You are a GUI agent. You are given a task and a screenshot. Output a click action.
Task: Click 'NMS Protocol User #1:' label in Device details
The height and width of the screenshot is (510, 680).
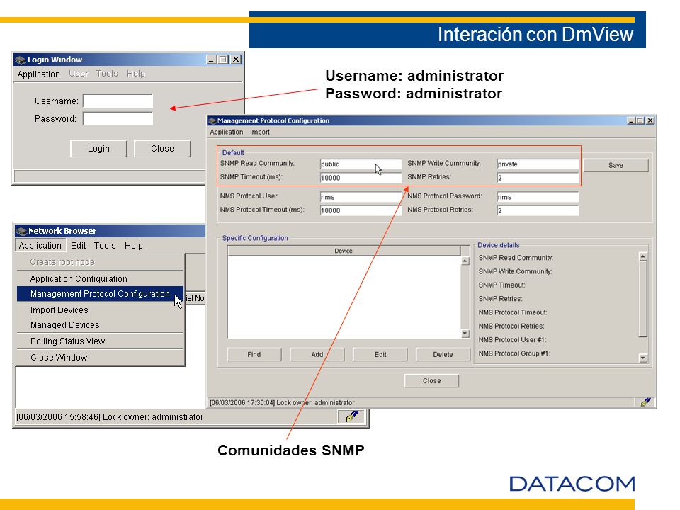pos(513,340)
